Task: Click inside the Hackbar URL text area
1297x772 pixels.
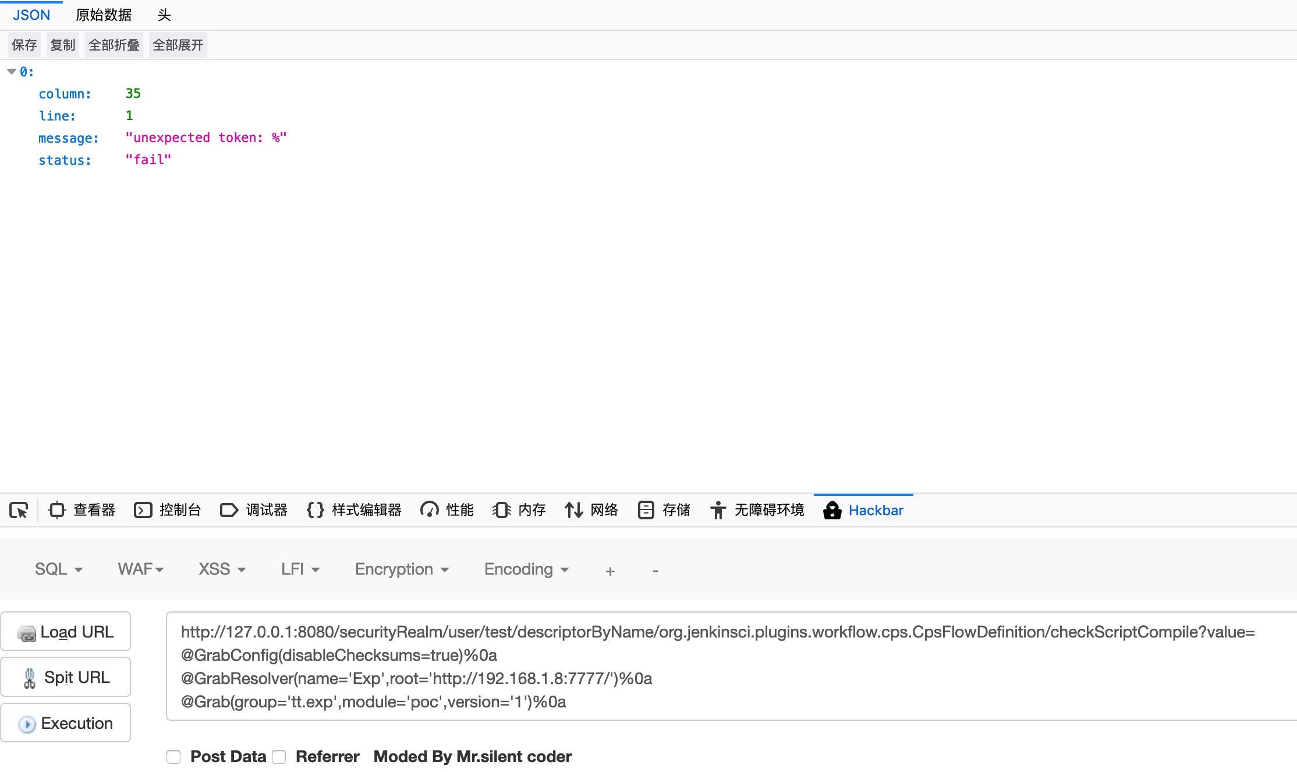Action: (731, 666)
